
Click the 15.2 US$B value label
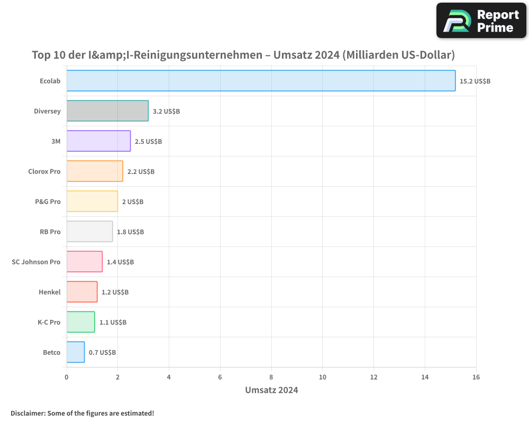click(474, 81)
